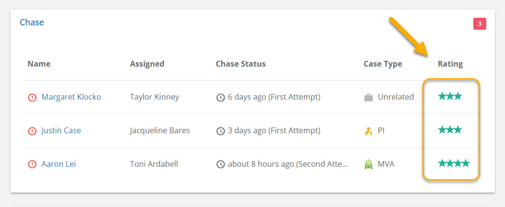
Task: Click alert icon beside Aaron Lei
Action: tap(32, 164)
